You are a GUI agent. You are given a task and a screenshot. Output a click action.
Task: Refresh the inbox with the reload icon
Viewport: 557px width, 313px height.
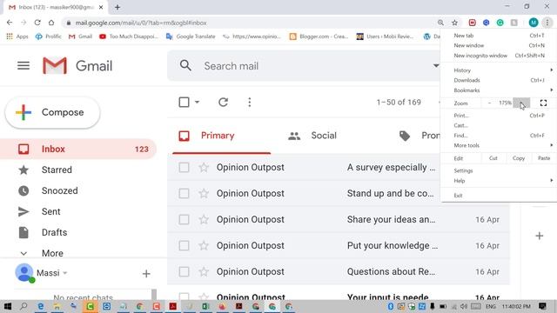click(223, 103)
